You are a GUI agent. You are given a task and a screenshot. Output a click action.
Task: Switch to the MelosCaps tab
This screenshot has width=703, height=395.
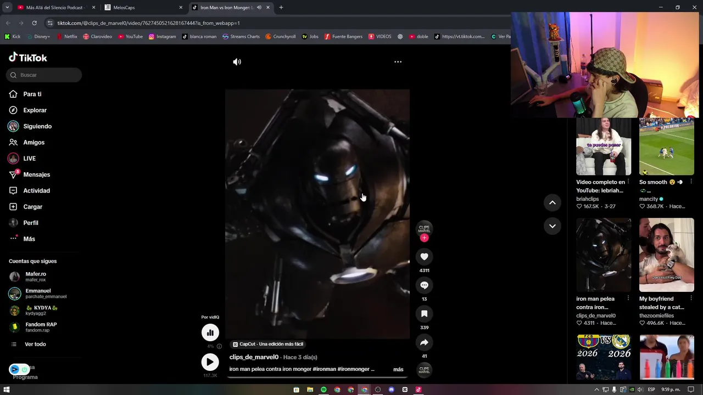click(143, 8)
